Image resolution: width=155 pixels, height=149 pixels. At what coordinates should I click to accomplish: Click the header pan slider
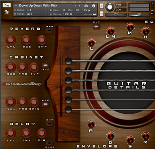tap(116, 15)
